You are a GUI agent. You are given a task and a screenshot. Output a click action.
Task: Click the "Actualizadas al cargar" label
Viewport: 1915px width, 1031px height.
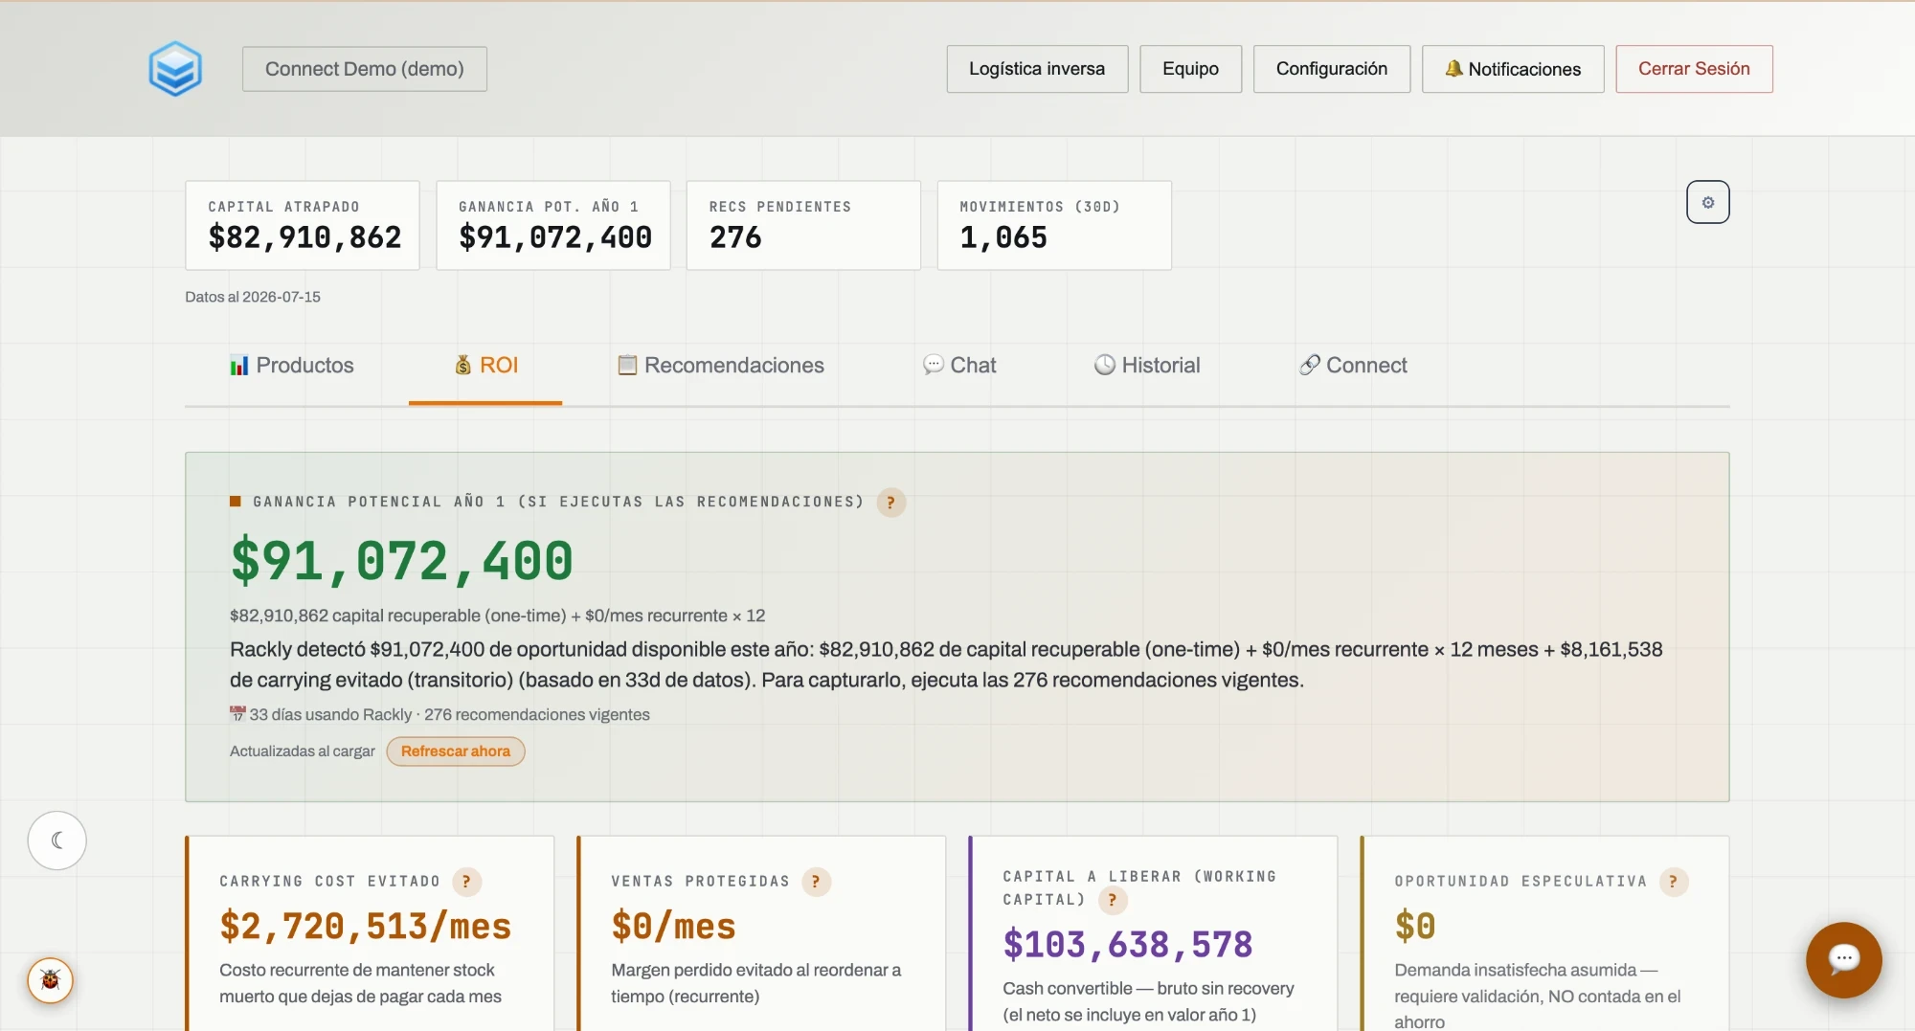303,751
